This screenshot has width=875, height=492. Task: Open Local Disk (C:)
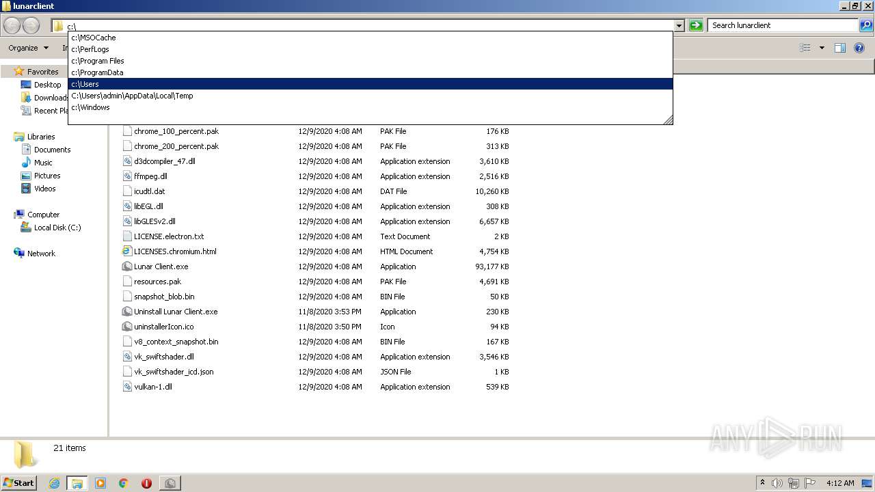click(x=57, y=228)
